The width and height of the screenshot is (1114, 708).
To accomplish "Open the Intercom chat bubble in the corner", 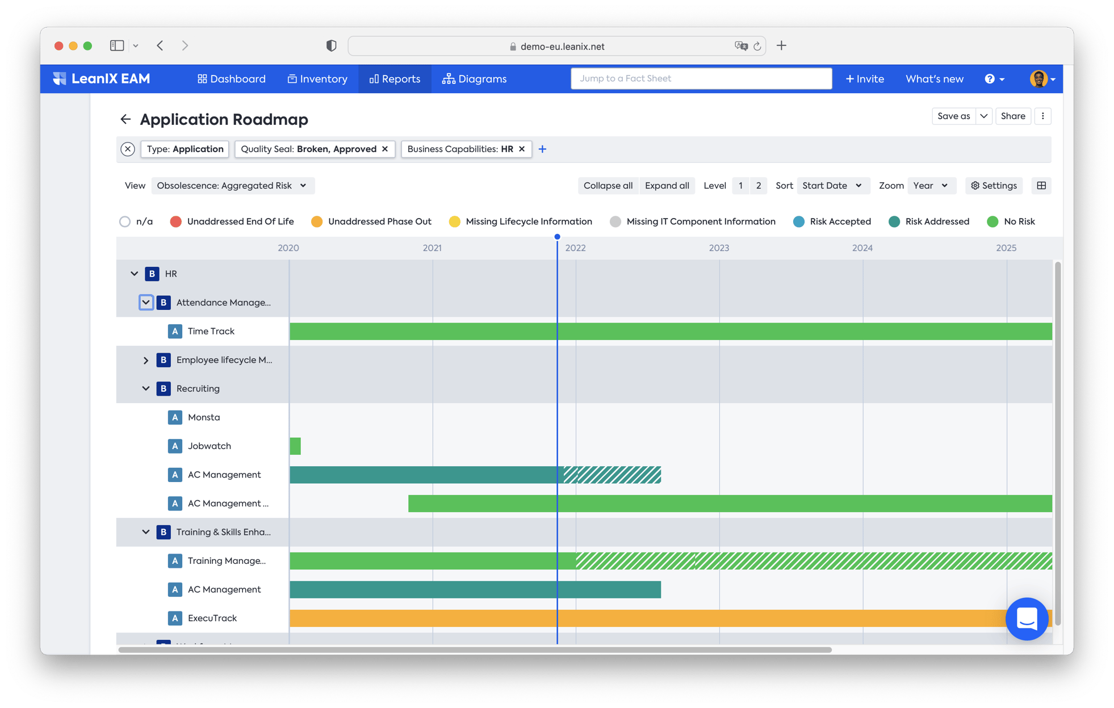I will click(x=1027, y=619).
